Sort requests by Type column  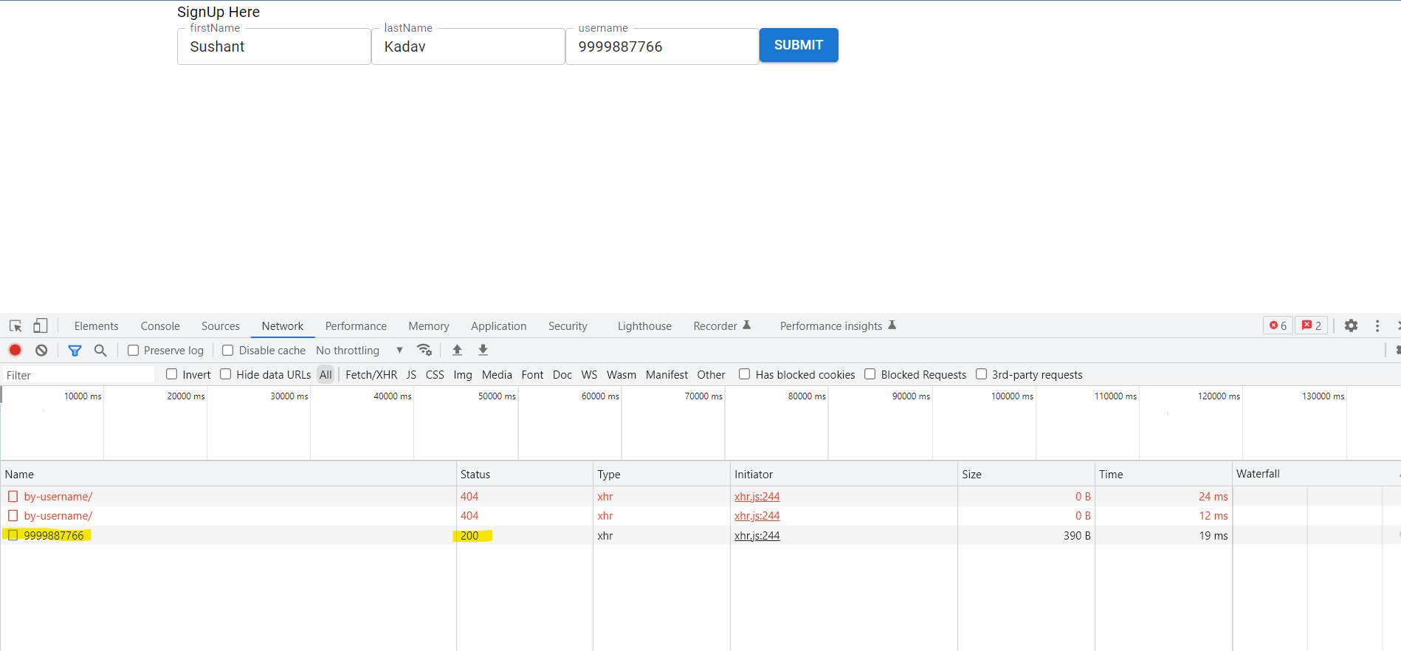pyautogui.click(x=661, y=474)
